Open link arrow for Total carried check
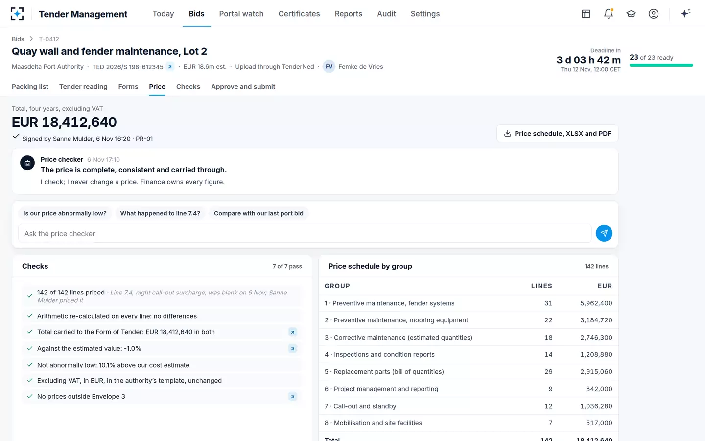 (293, 332)
